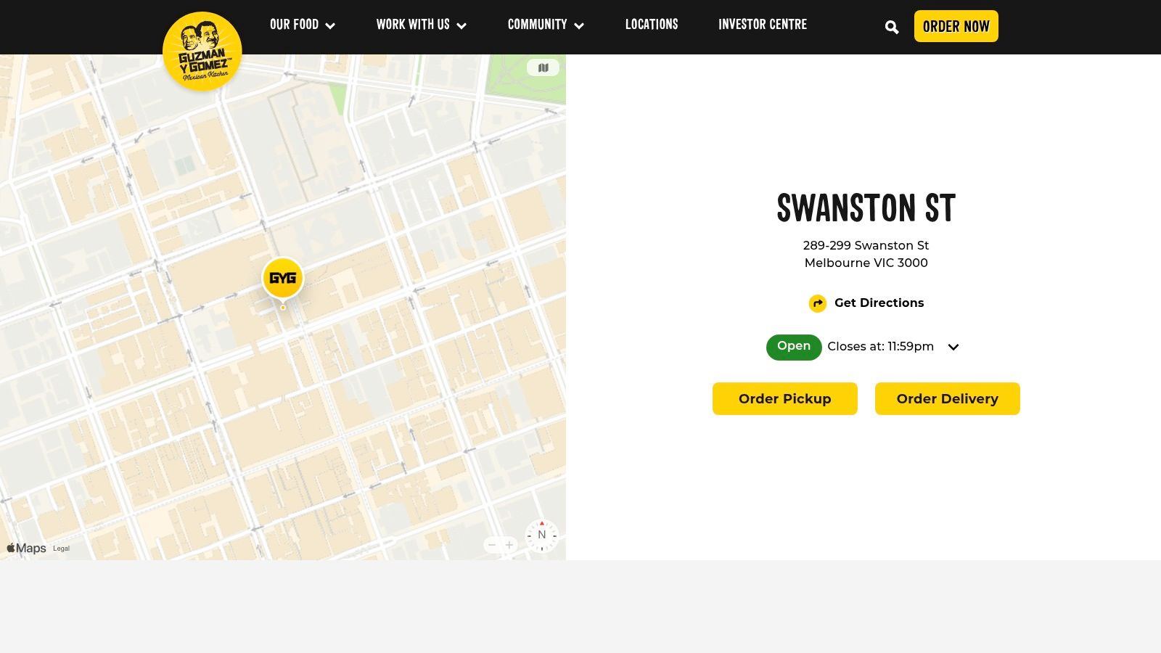Open the site search
1161x653 pixels.
[x=892, y=27]
